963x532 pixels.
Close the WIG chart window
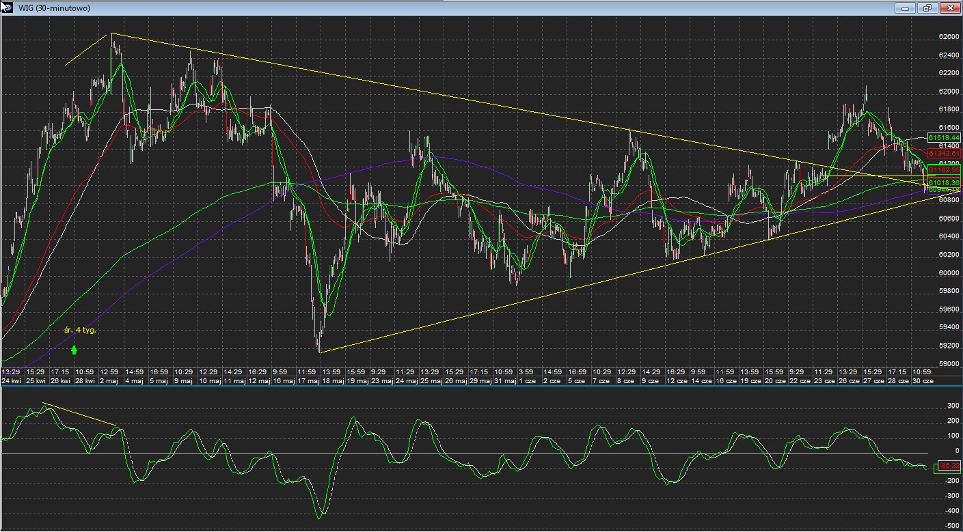click(x=949, y=8)
